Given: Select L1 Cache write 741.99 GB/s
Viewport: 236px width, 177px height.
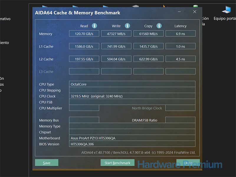Looking at the screenshot, I should [x=116, y=46].
